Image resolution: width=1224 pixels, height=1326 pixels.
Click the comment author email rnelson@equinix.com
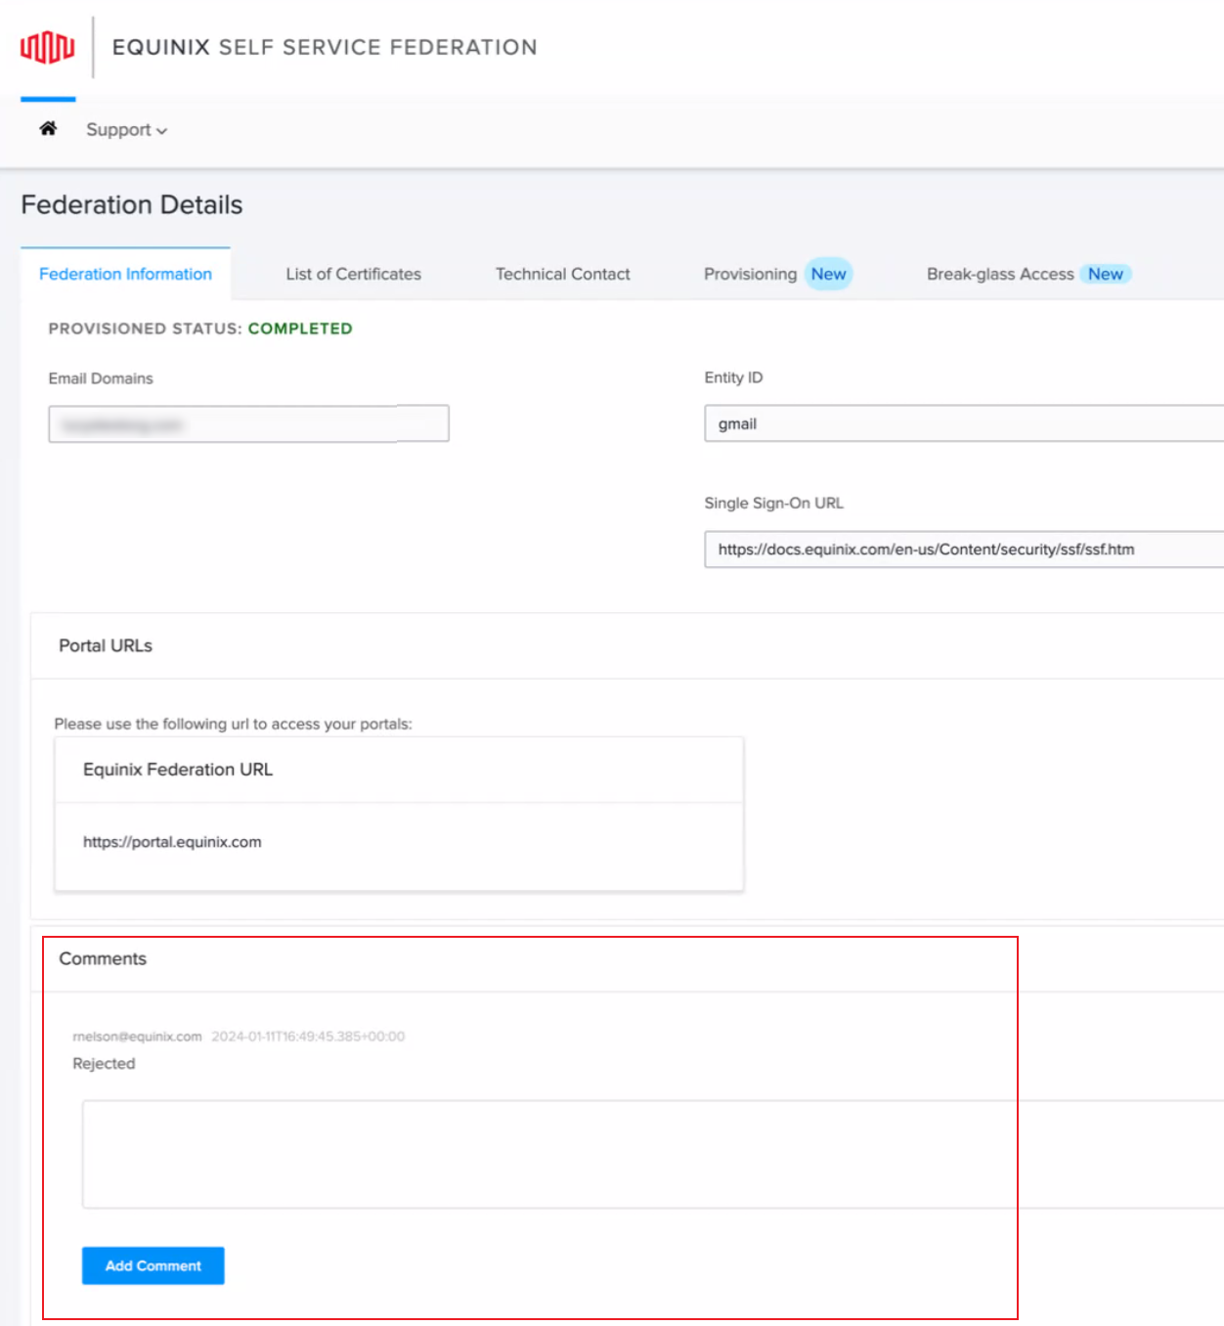coord(137,1037)
